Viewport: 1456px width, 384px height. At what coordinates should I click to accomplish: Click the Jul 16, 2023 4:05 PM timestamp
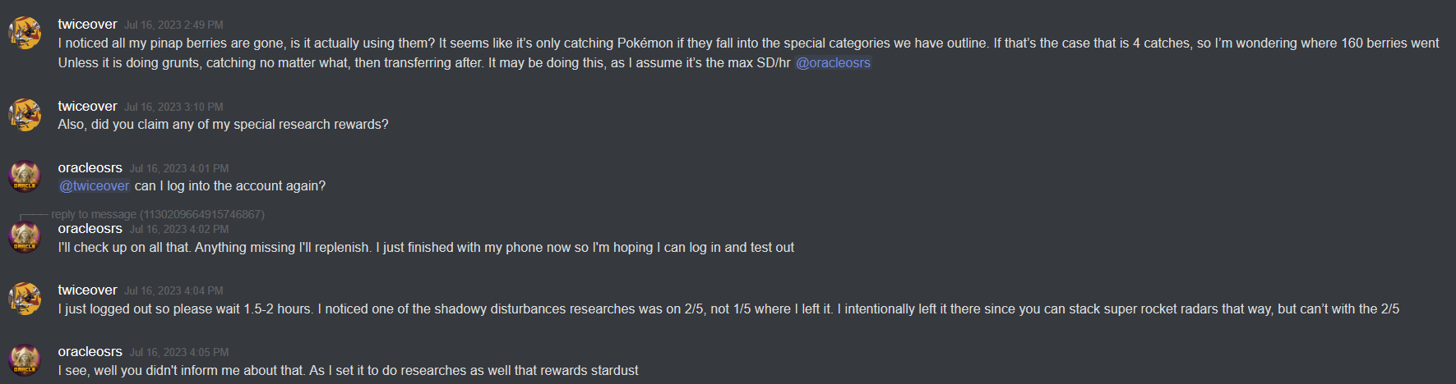(179, 353)
